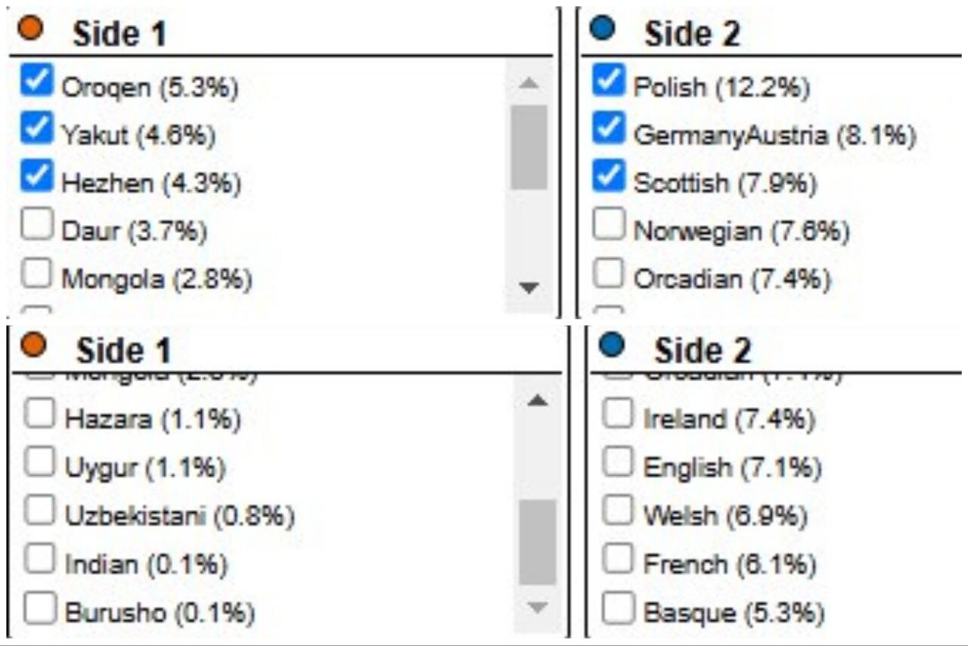Select the Uzbekistani (0.8%) checkbox
This screenshot has height=646, width=968.
click(39, 512)
